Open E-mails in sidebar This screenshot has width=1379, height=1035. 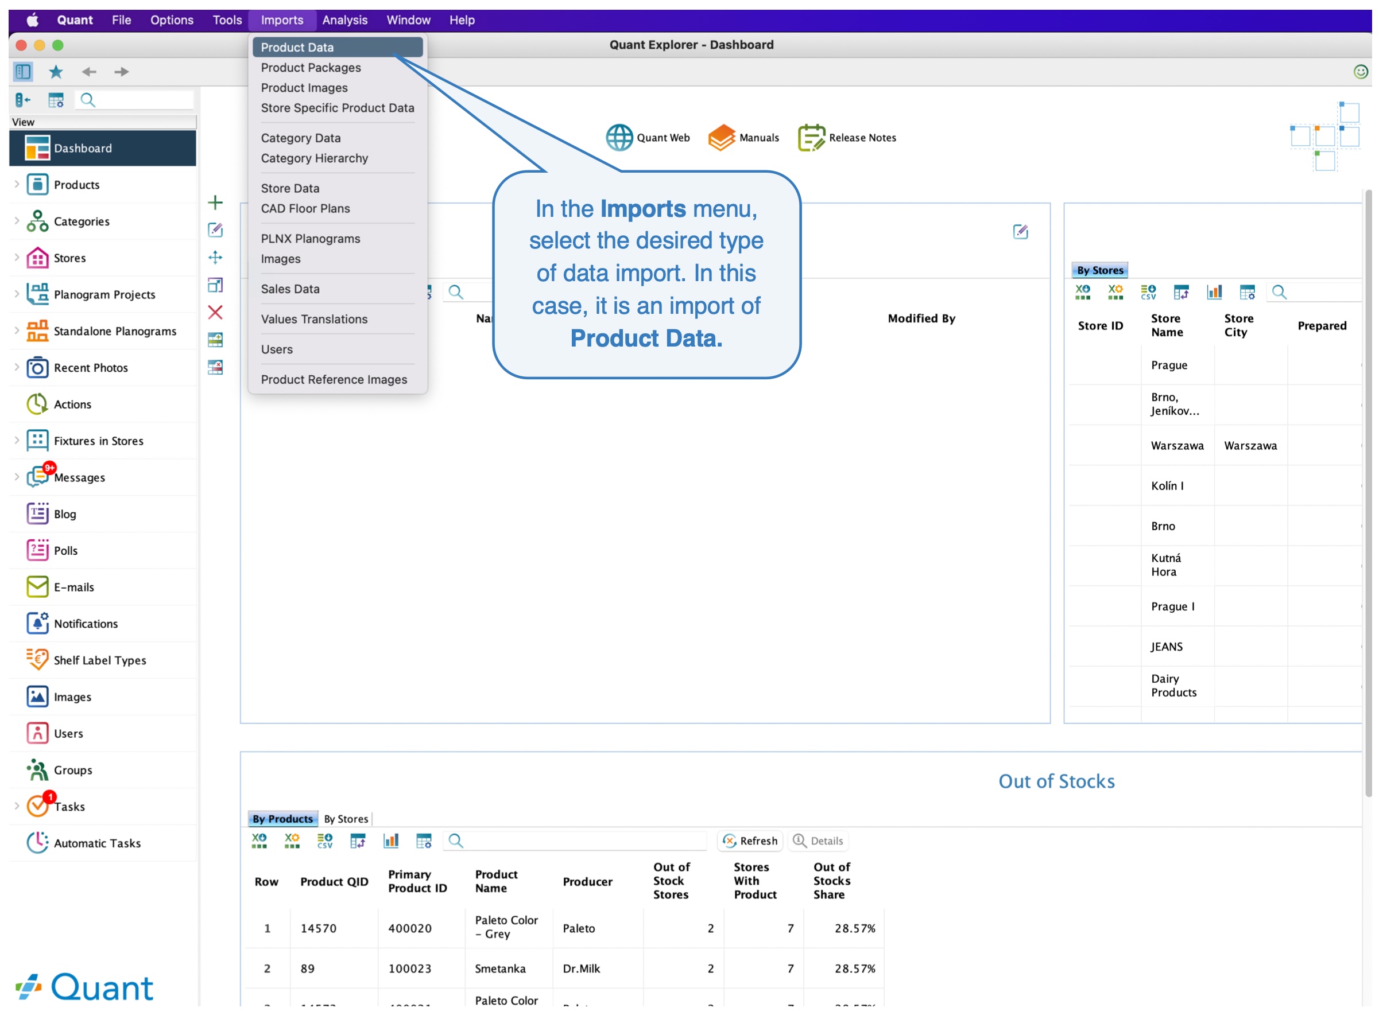click(103, 587)
